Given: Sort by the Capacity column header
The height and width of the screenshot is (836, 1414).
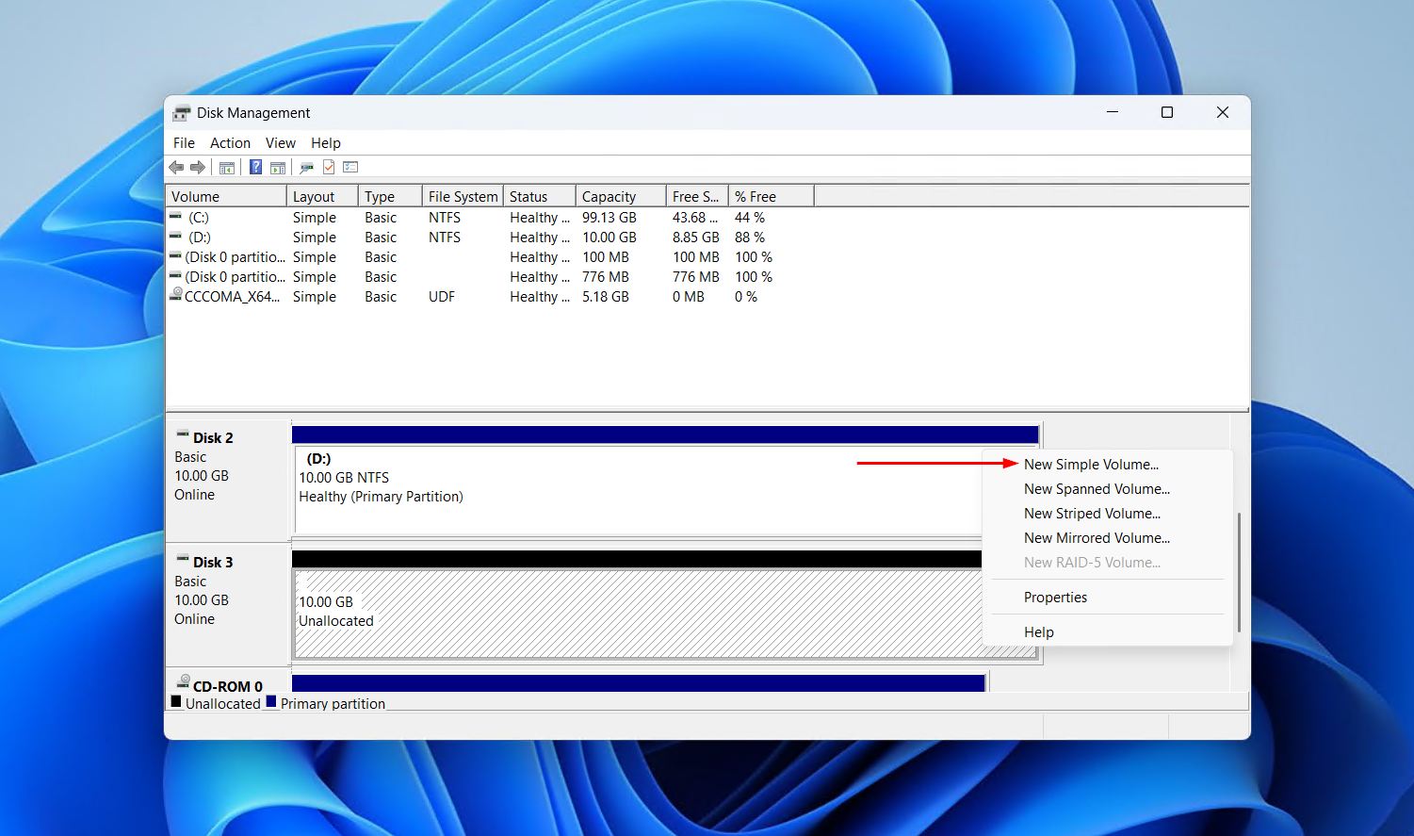Looking at the screenshot, I should click(x=620, y=196).
